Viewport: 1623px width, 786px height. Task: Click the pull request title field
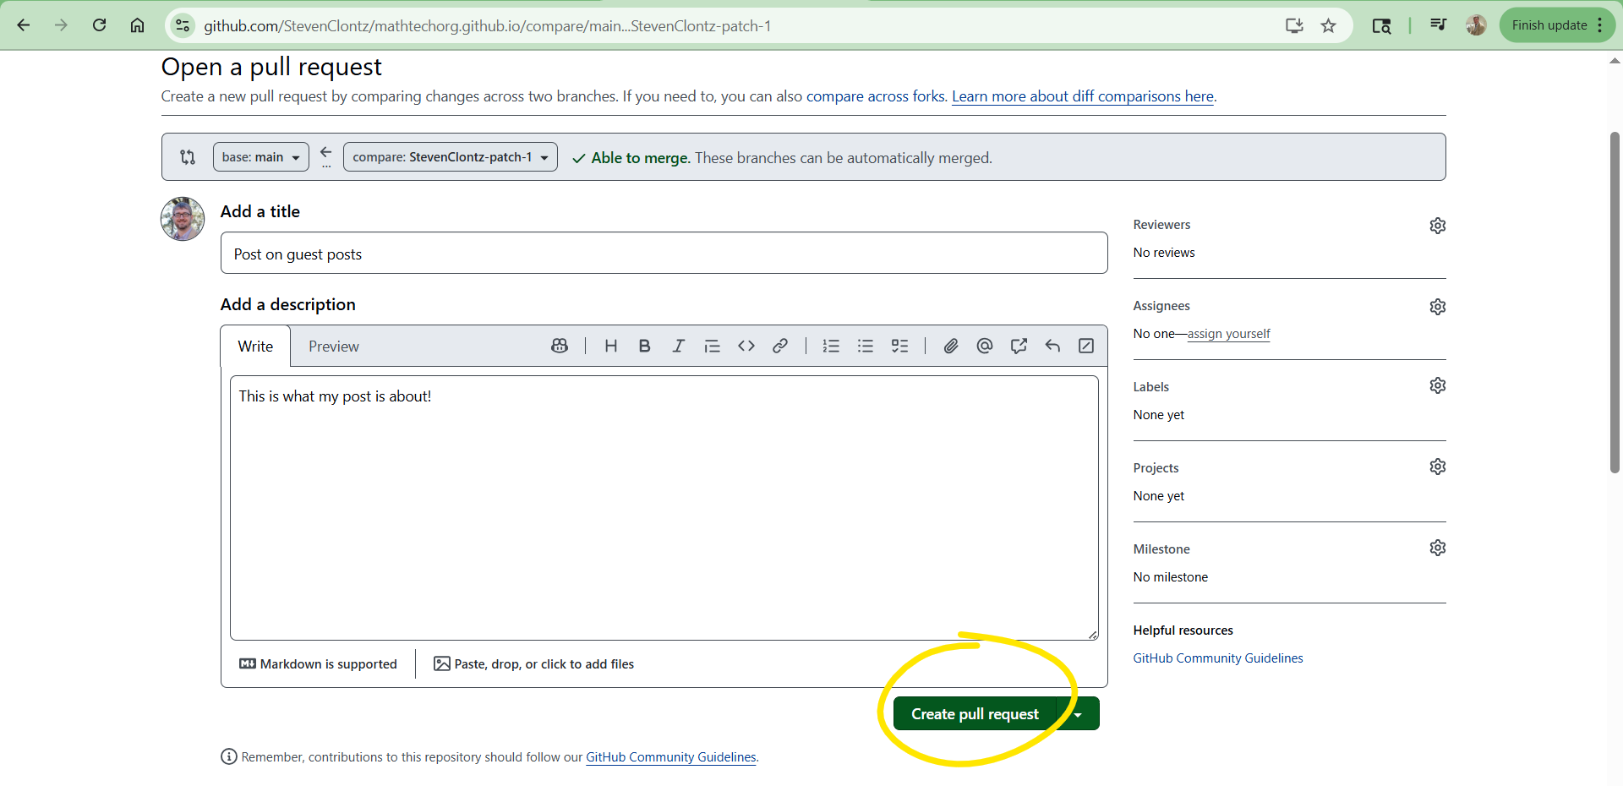click(664, 254)
